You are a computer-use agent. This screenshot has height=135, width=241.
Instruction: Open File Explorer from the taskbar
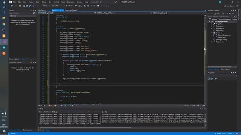coord(4,18)
